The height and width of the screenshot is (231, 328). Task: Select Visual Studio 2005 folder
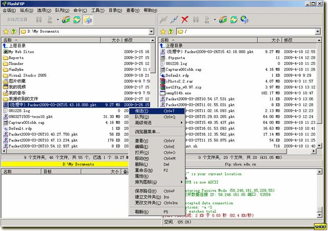coord(25,75)
